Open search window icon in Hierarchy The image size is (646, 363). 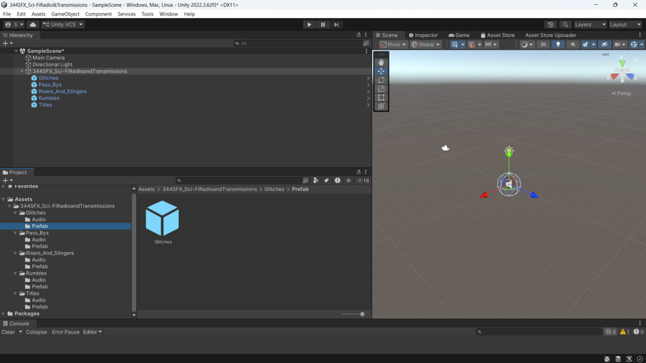366,43
